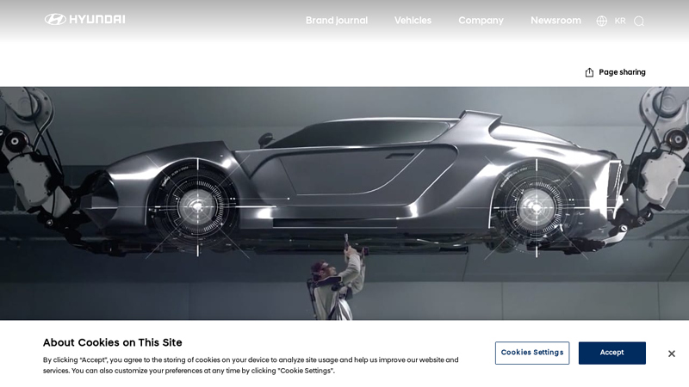Click the car's rear wheel graphic
Image resolution: width=689 pixels, height=387 pixels.
[x=536, y=206]
